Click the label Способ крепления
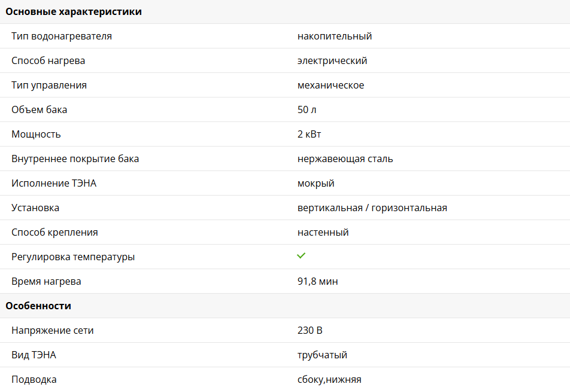 tap(54, 233)
